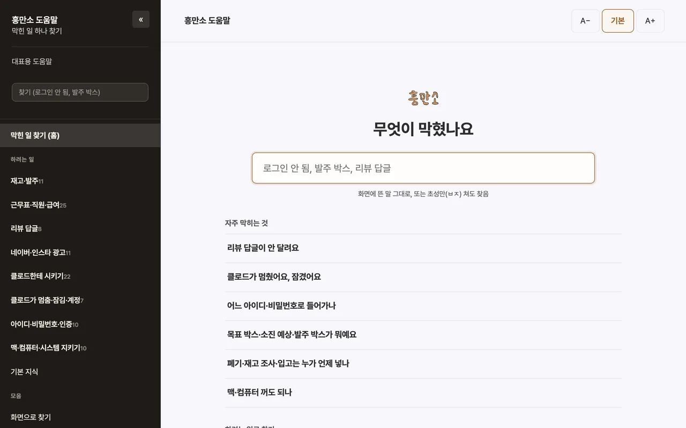Click the 흥만소 logo image

point(423,98)
